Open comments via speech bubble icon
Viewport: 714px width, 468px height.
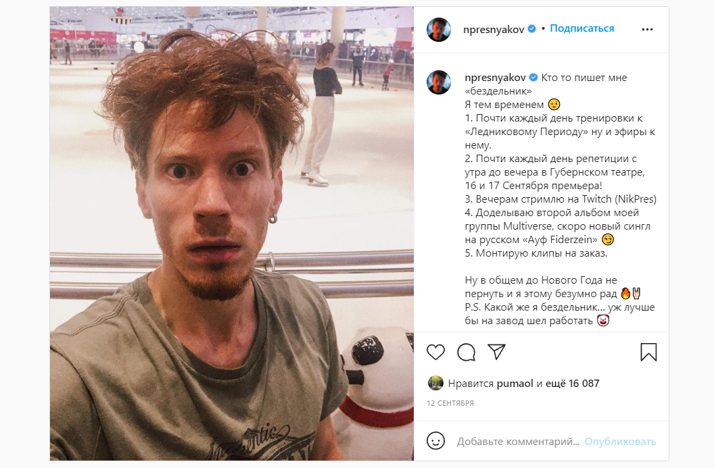pos(467,352)
